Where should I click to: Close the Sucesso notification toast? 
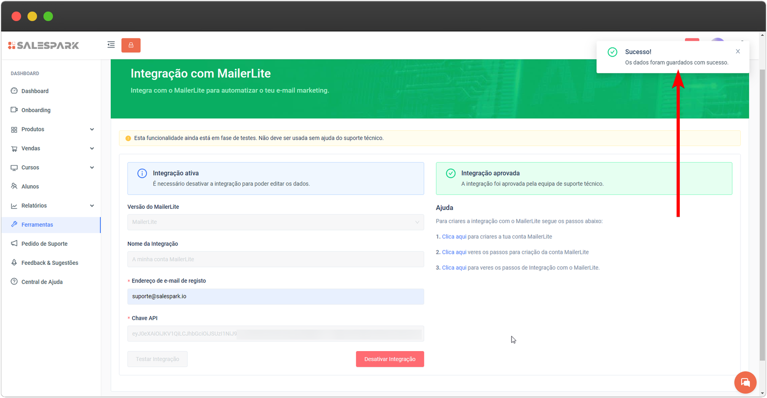click(738, 52)
